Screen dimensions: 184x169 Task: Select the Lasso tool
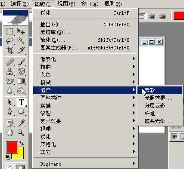tap(9, 41)
